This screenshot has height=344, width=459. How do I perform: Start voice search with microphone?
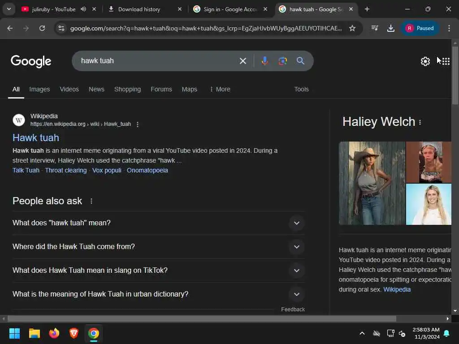[x=264, y=61]
